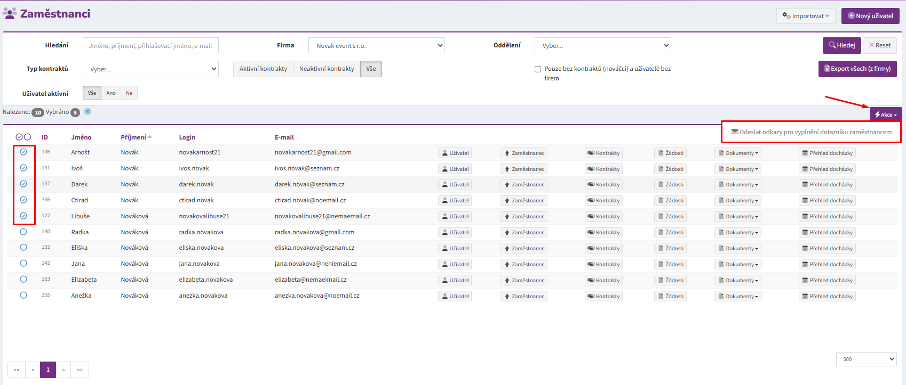Expand the Oddělení dropdown
Screen dimensions: 906x385
click(x=602, y=46)
